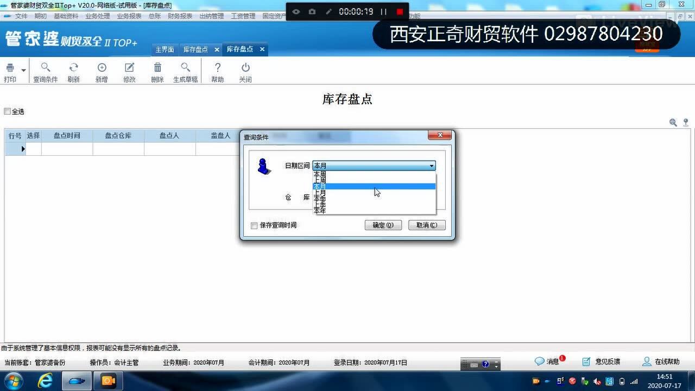This screenshot has width=695, height=391.
Task: Open the print dropdown arrow beside 打印
Action: coord(23,70)
